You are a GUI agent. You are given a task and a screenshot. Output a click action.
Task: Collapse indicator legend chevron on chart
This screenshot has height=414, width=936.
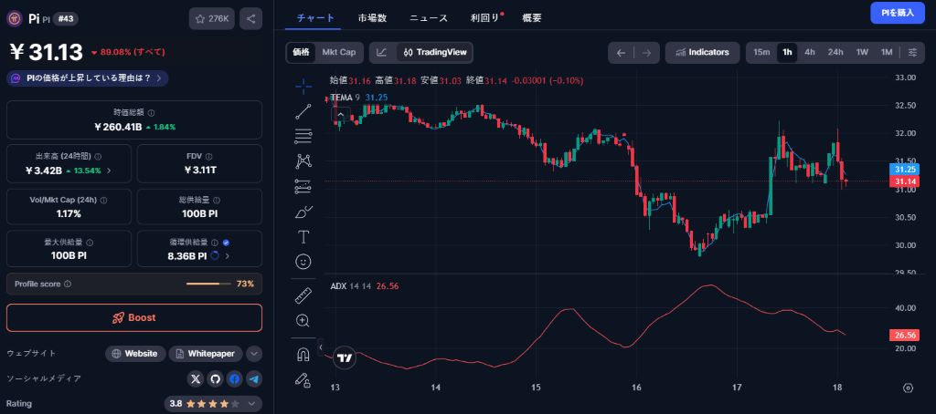click(x=340, y=115)
